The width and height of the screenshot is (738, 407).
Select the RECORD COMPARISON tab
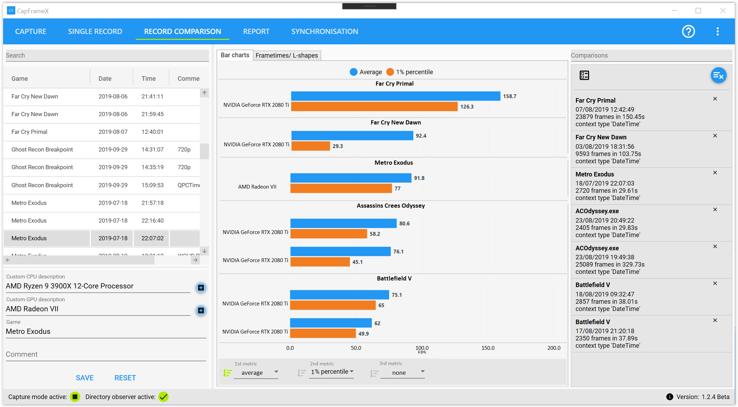pos(183,32)
